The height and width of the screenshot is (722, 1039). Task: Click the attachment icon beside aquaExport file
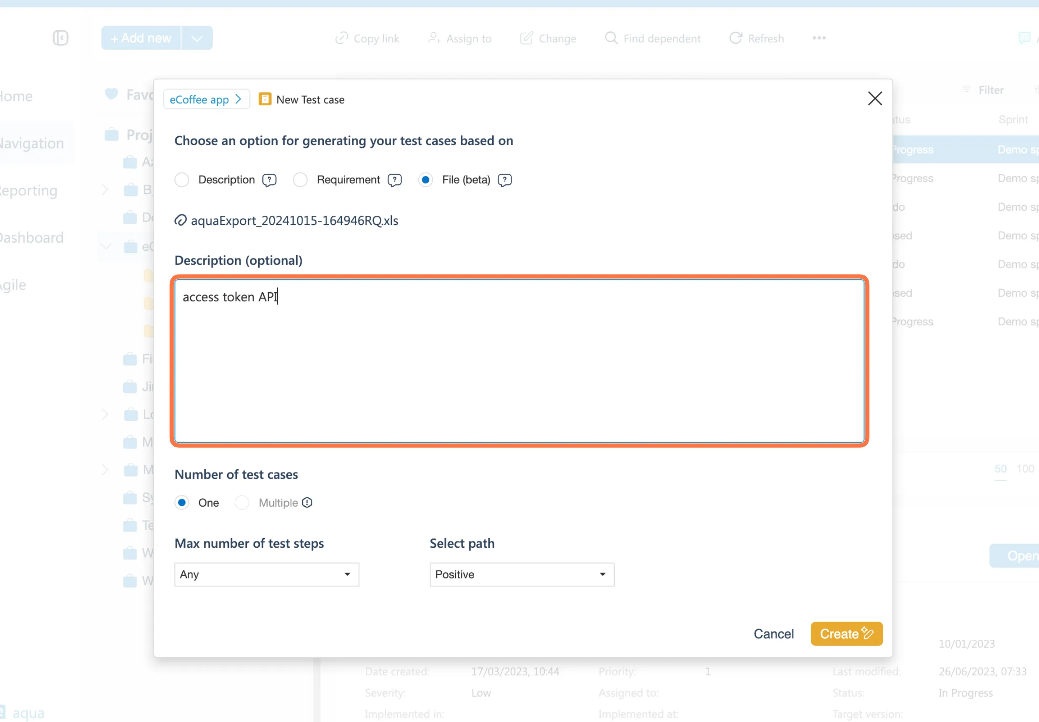click(x=181, y=220)
